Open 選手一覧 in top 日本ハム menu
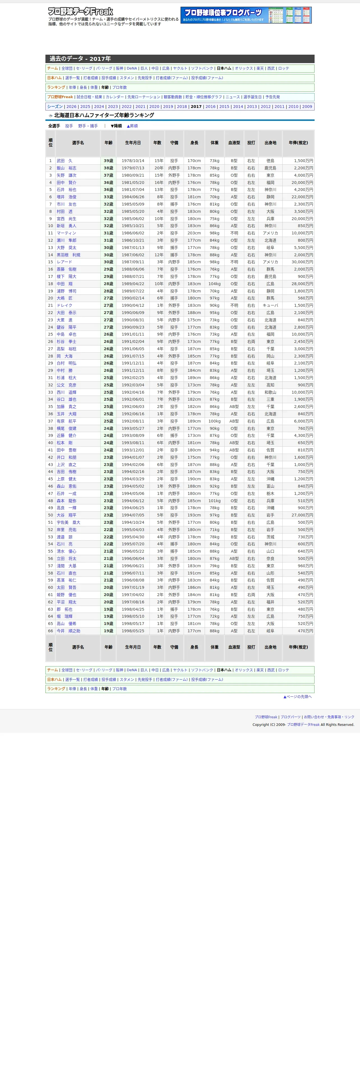 click(x=73, y=78)
